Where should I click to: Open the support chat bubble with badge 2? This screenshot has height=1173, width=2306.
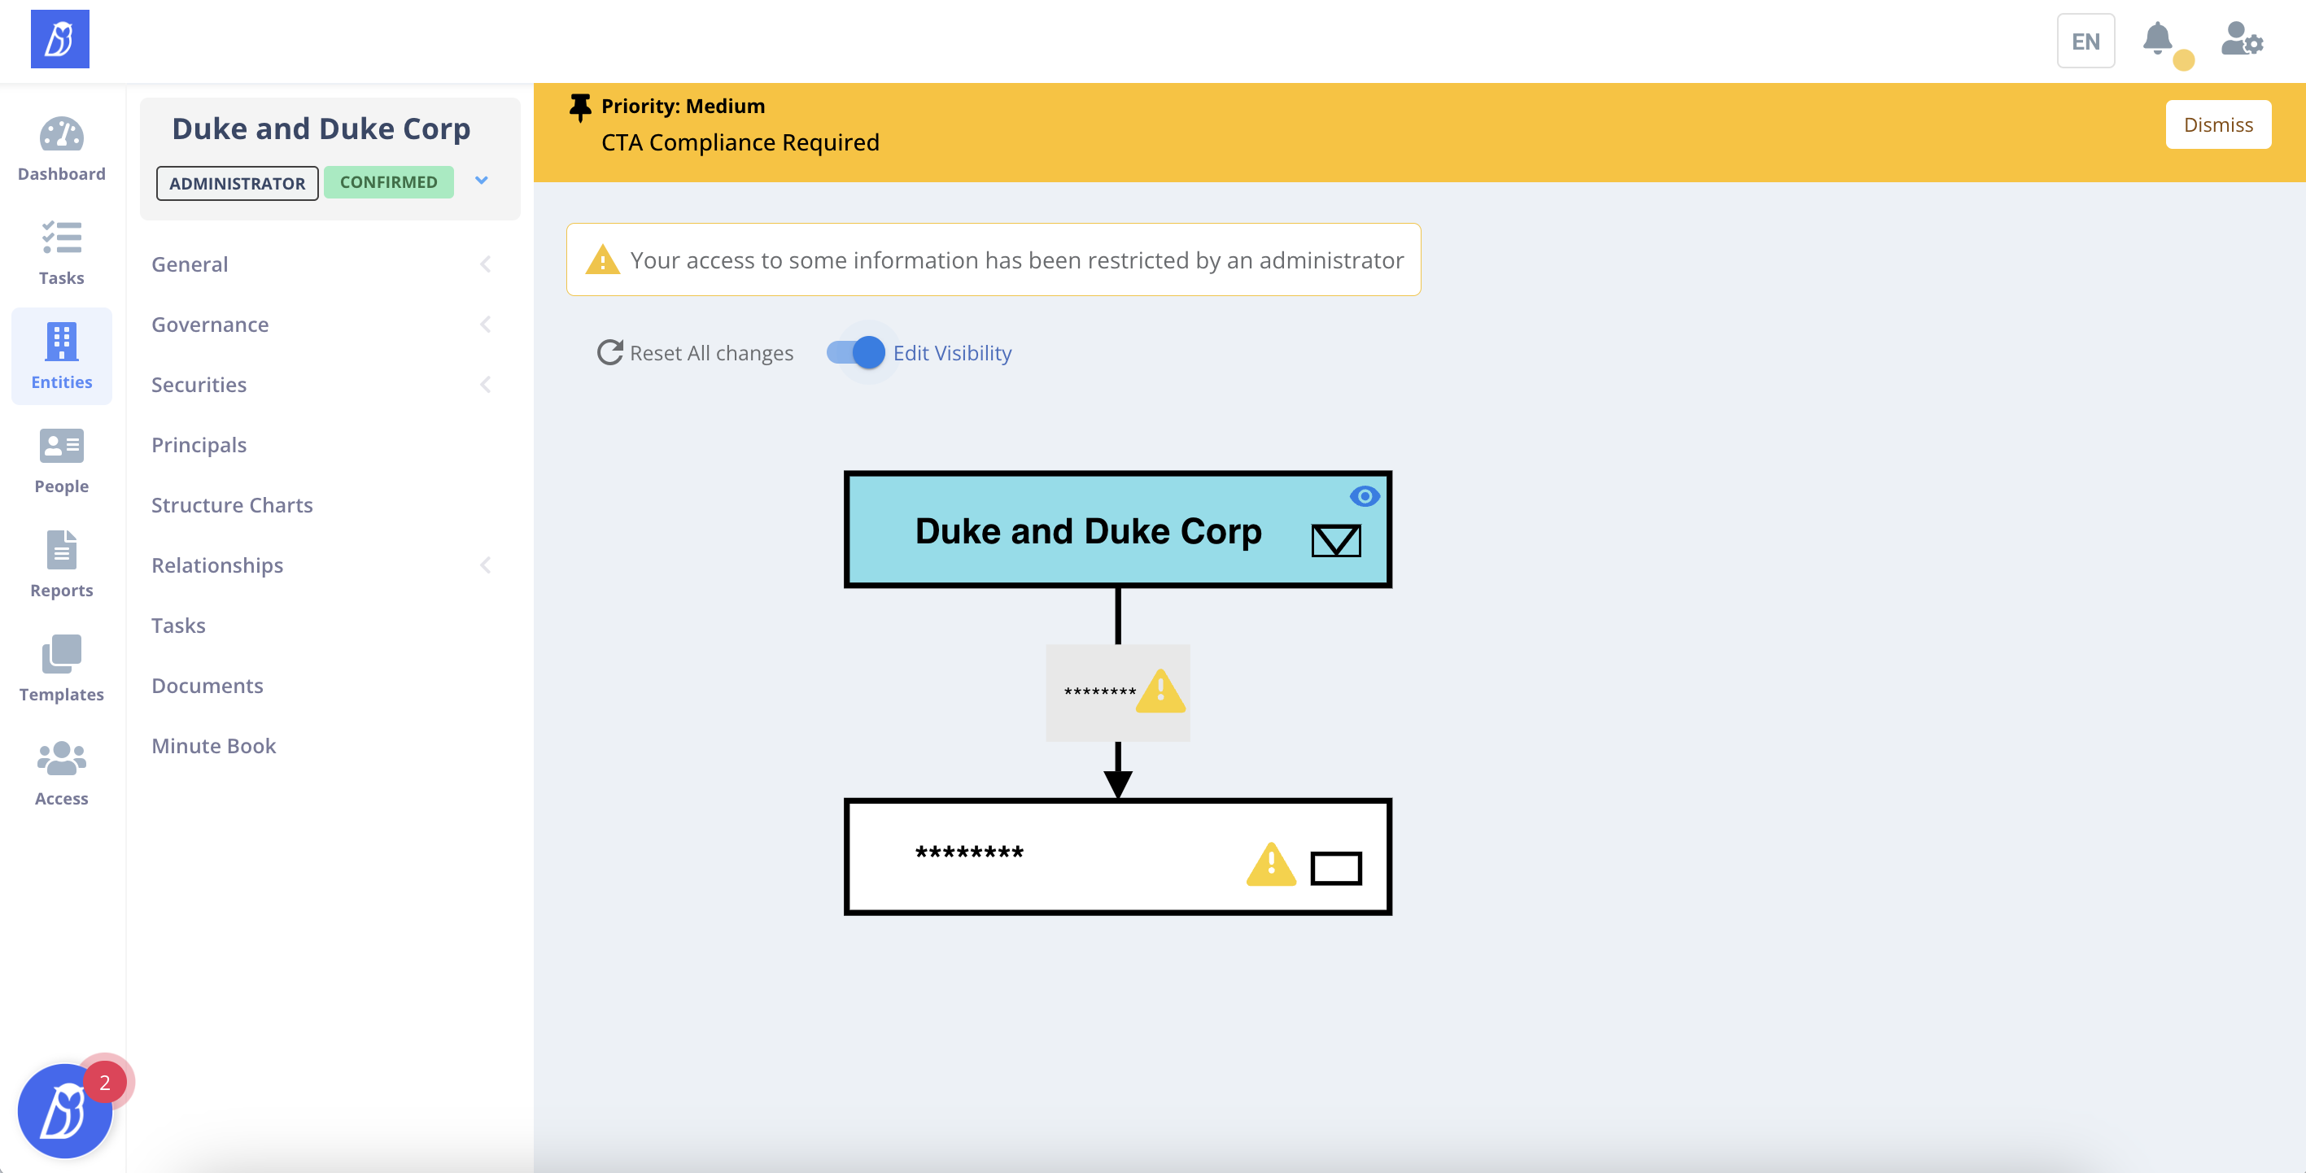[64, 1112]
